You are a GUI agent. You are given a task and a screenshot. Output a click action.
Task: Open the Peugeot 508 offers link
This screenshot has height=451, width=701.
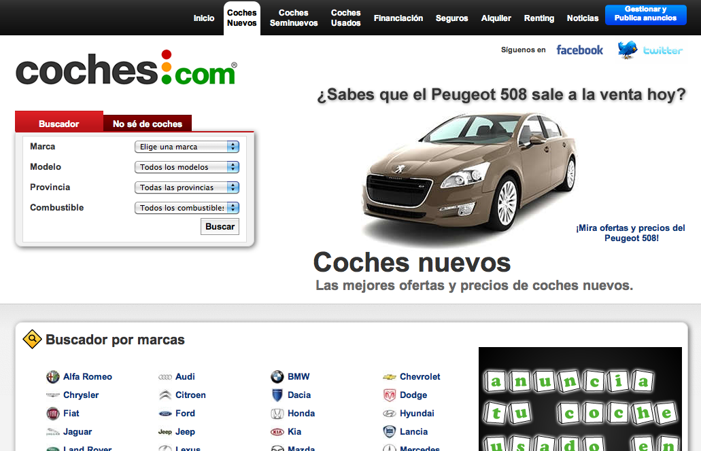point(630,233)
